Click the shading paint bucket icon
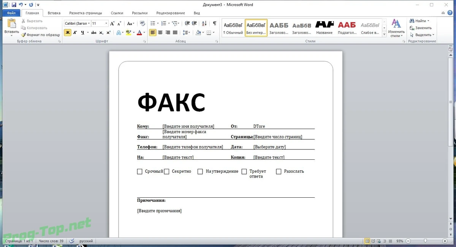Viewport: 456px width, 247px height. [198, 33]
